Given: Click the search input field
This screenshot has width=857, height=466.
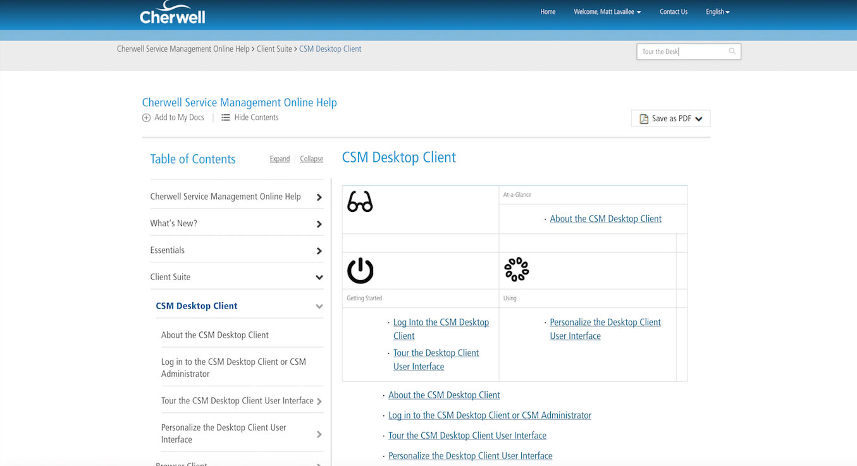Looking at the screenshot, I should tap(682, 52).
